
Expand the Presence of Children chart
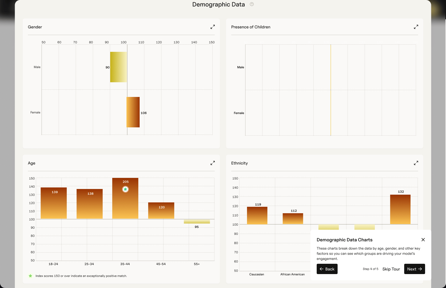(416, 27)
